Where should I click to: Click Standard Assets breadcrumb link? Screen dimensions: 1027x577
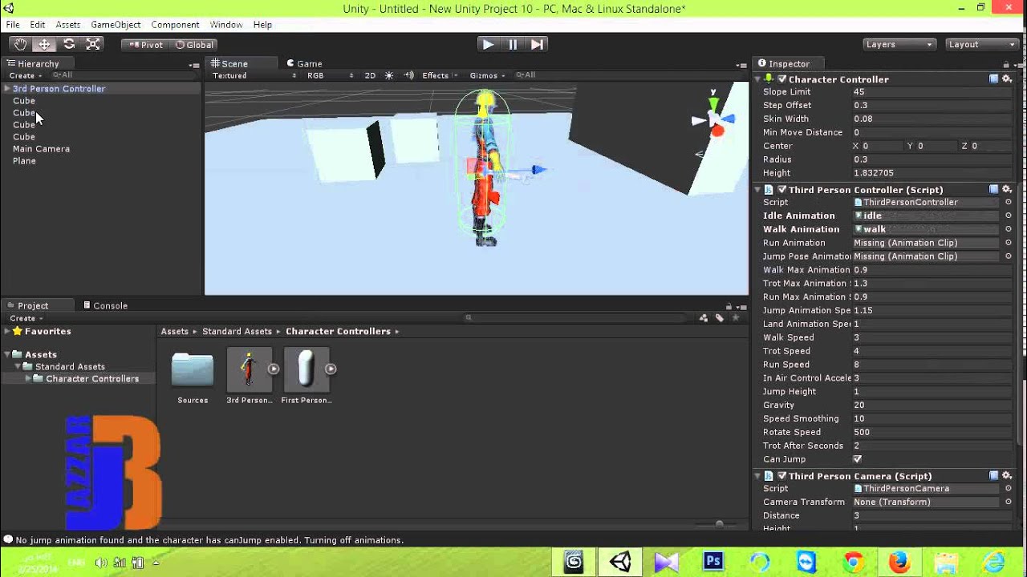coord(237,331)
